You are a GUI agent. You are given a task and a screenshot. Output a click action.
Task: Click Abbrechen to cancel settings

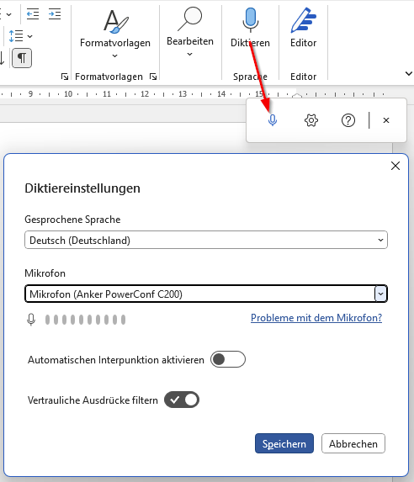(x=353, y=443)
